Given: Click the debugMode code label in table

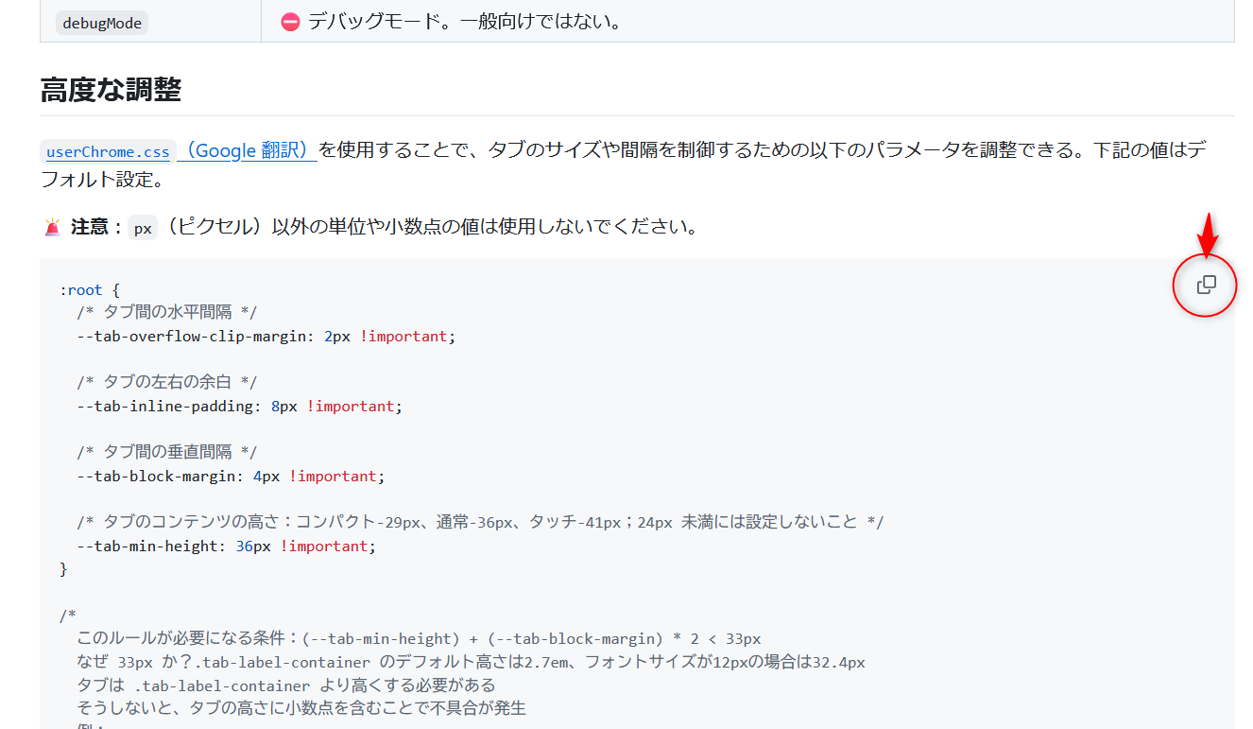Looking at the screenshot, I should pos(102,23).
